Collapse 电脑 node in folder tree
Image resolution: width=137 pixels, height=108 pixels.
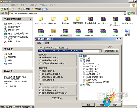click(x=81, y=61)
